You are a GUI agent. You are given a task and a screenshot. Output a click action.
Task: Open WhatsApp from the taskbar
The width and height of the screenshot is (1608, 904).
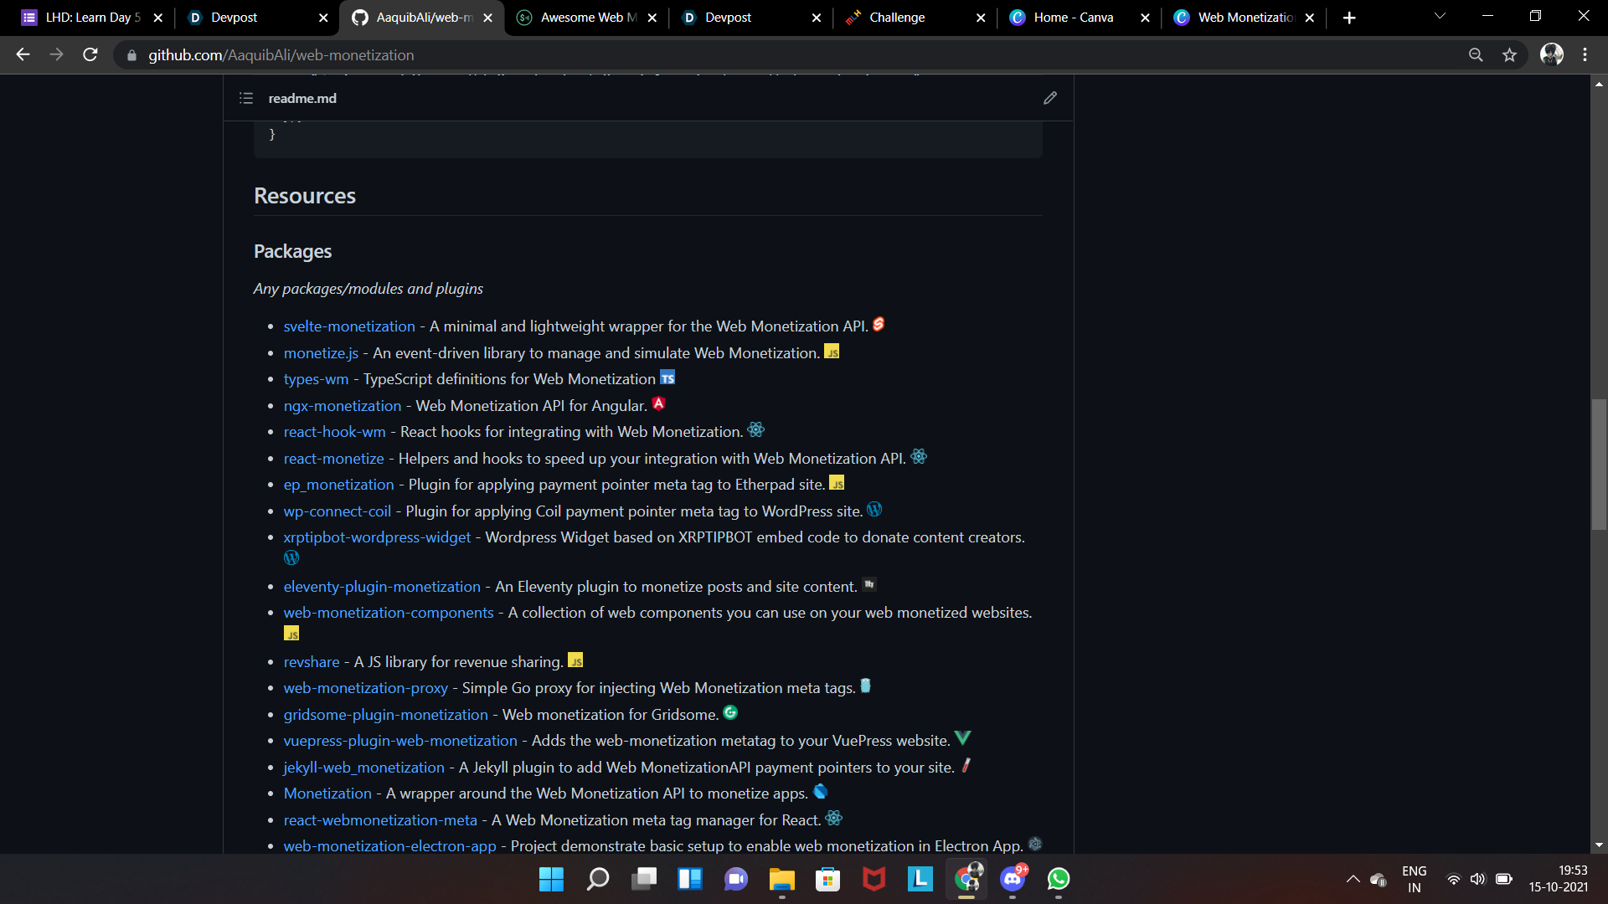coord(1059,879)
